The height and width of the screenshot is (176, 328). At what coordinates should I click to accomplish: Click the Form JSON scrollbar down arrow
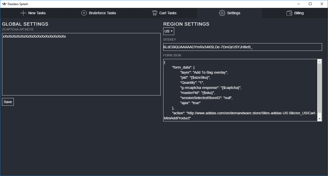tap(320, 119)
